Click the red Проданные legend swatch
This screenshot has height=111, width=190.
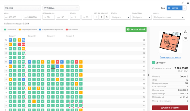[67, 30]
